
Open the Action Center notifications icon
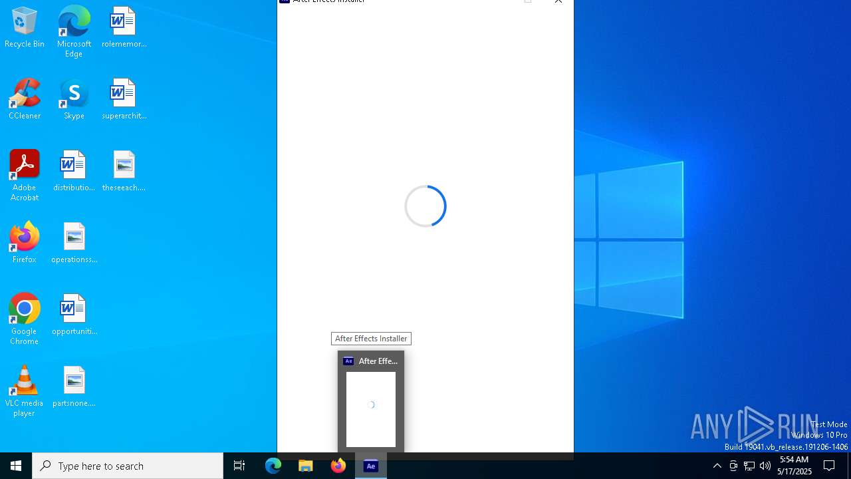(x=829, y=466)
